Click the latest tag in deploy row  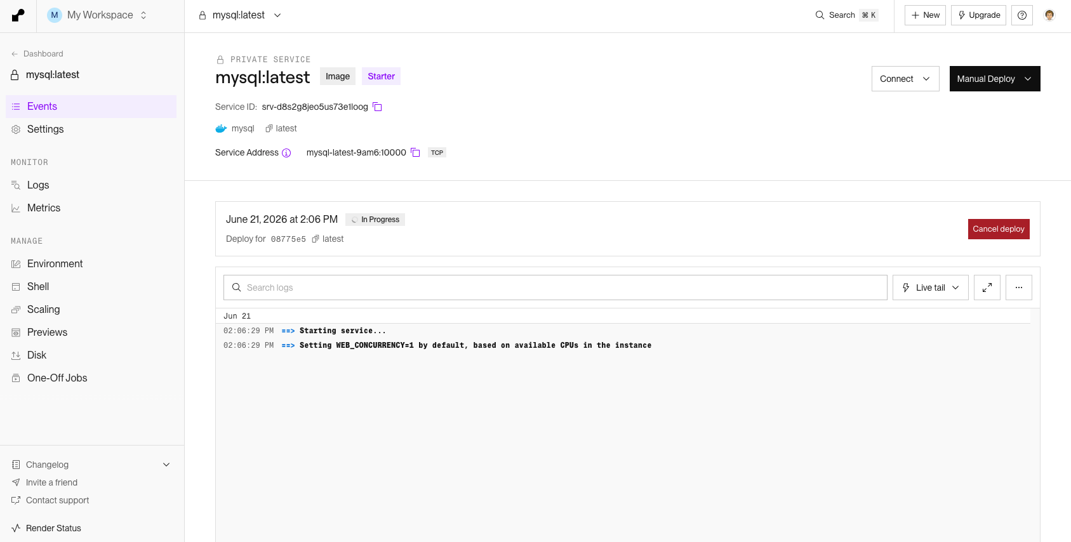pos(328,239)
